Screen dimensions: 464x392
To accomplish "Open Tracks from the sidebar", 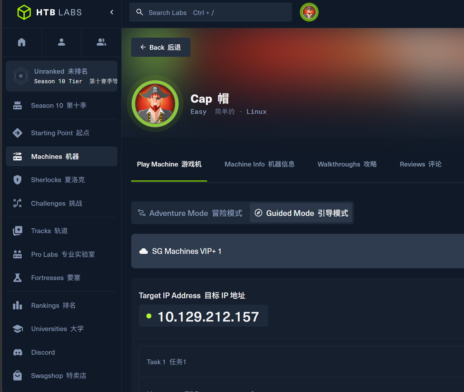I will [62, 231].
